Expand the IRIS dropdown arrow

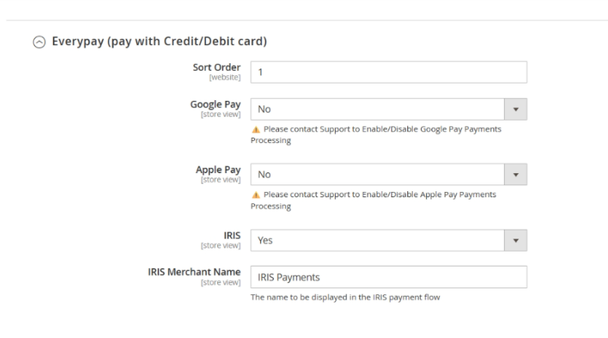(516, 240)
